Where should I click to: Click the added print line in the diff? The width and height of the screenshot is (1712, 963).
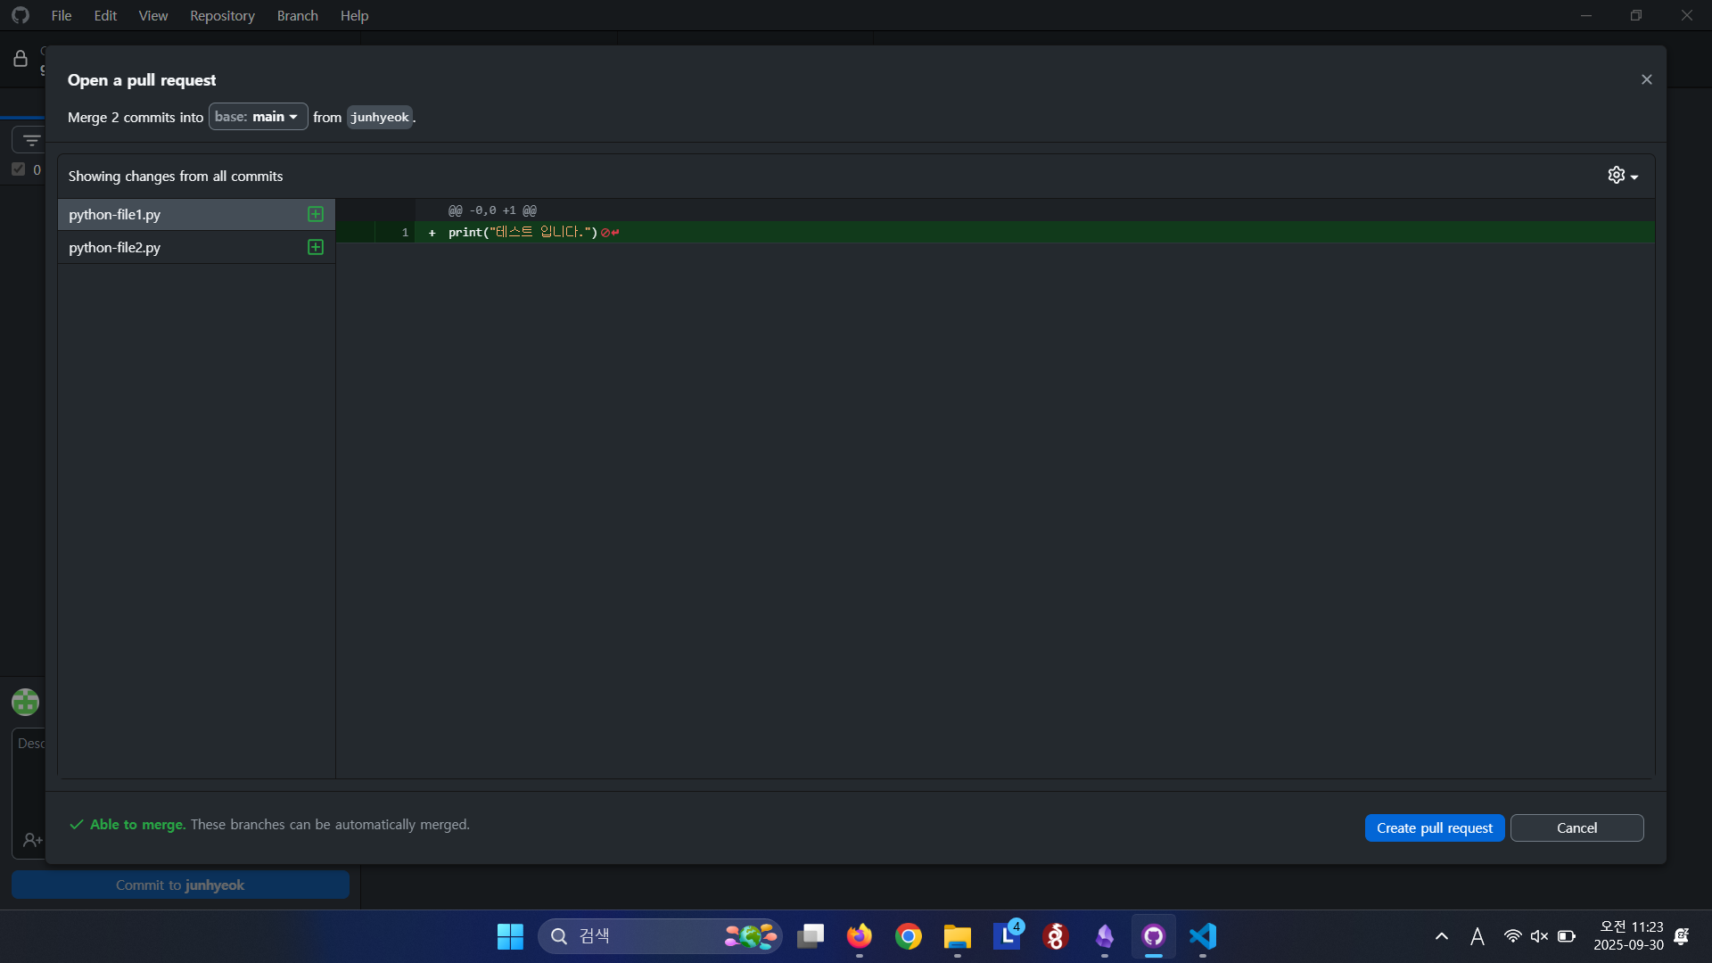tap(995, 232)
